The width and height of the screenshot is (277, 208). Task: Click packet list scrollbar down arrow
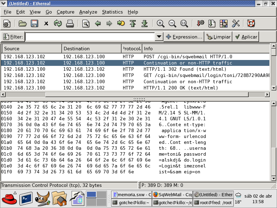click(274, 88)
